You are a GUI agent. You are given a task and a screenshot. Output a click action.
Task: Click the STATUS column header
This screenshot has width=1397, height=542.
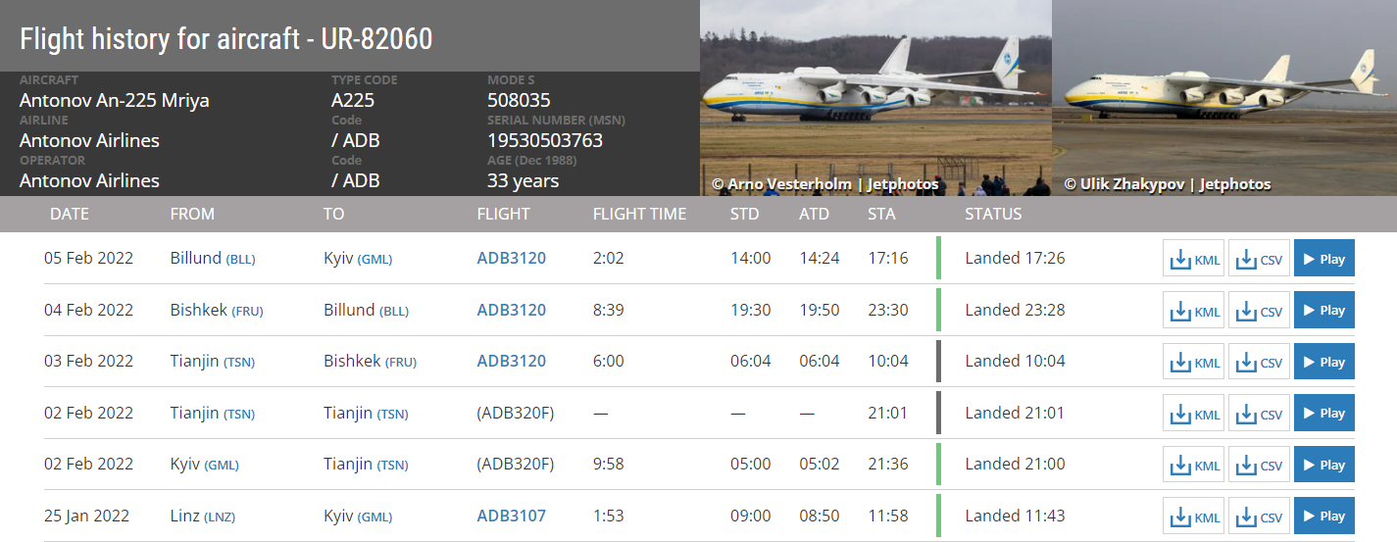[x=993, y=214]
